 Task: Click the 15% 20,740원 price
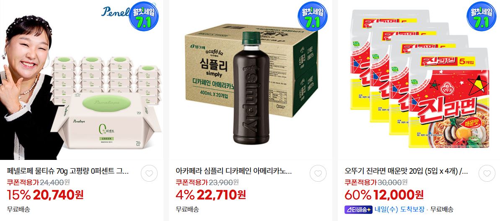click(x=45, y=195)
